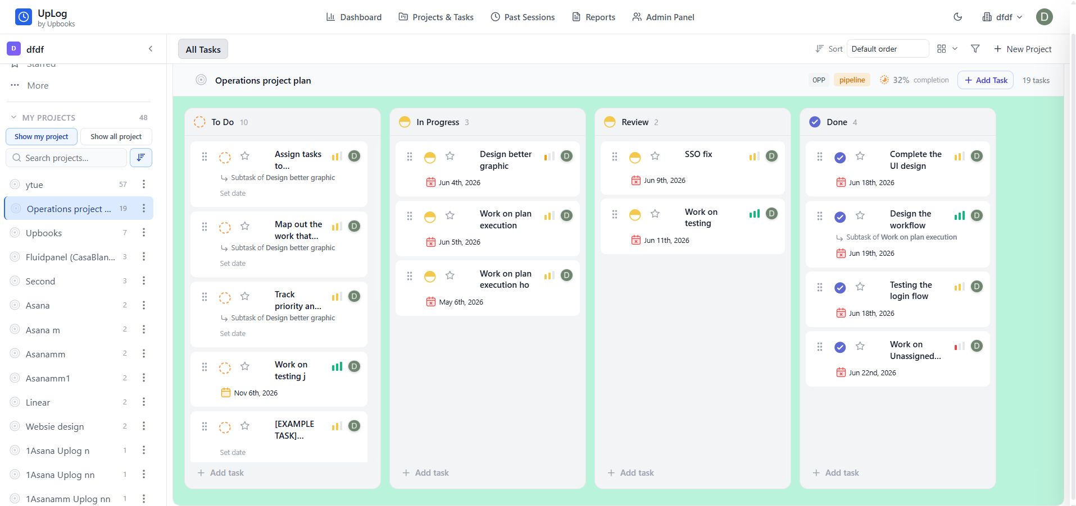Image resolution: width=1076 pixels, height=506 pixels.
Task: Click Show all project button
Action: coord(116,136)
